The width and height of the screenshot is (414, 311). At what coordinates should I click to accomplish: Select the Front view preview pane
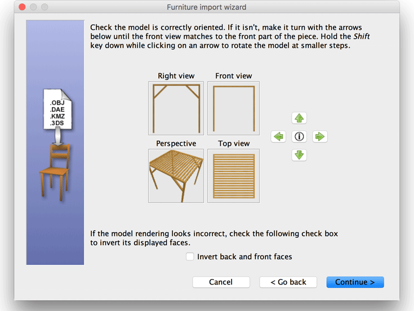(233, 108)
